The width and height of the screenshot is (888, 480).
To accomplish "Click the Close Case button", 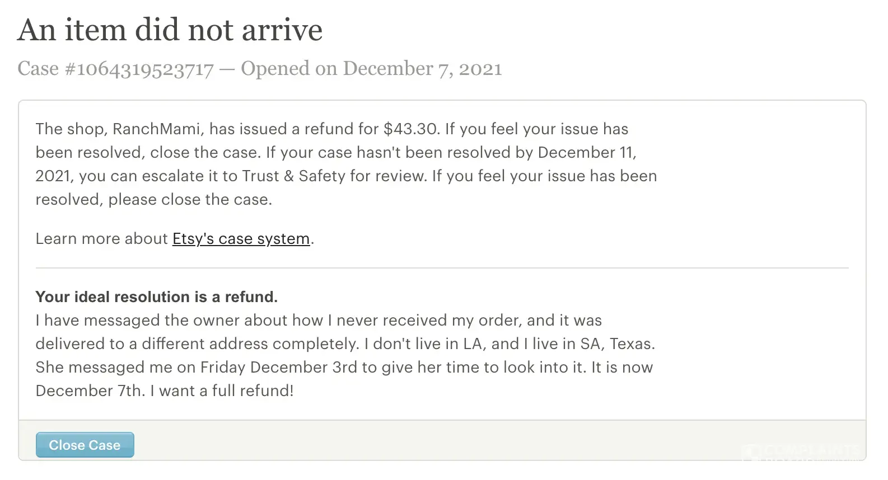I will click(85, 445).
